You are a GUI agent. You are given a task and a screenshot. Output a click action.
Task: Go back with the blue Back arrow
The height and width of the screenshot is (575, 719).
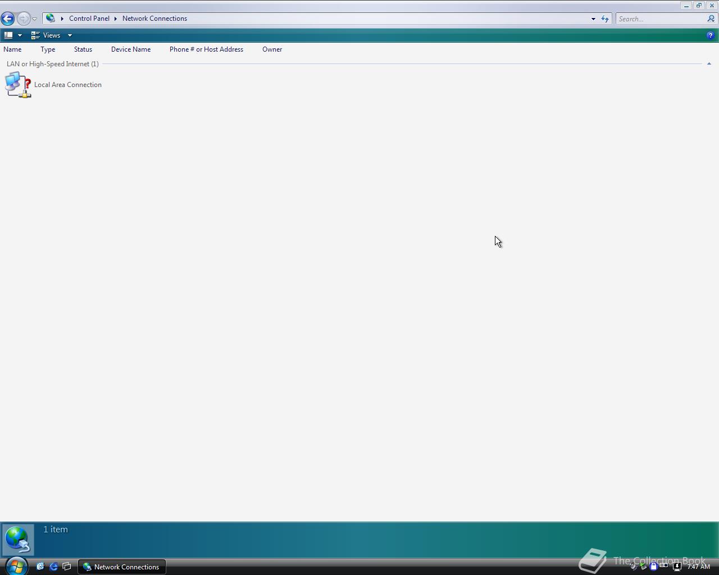click(x=8, y=19)
